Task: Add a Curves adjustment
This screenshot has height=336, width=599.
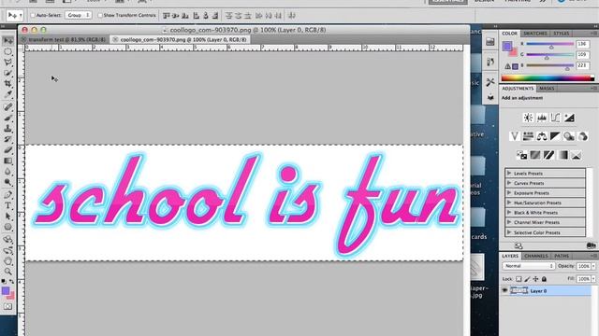Action: point(555,118)
